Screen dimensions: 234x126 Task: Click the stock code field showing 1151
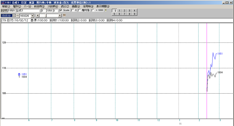(11, 11)
